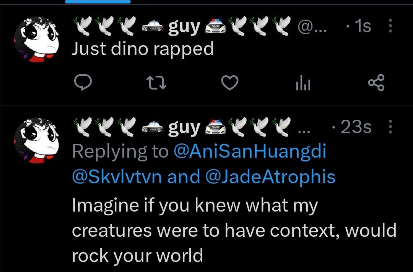View analytics for the dino rapped tweet
413x272 pixels.
[303, 83]
